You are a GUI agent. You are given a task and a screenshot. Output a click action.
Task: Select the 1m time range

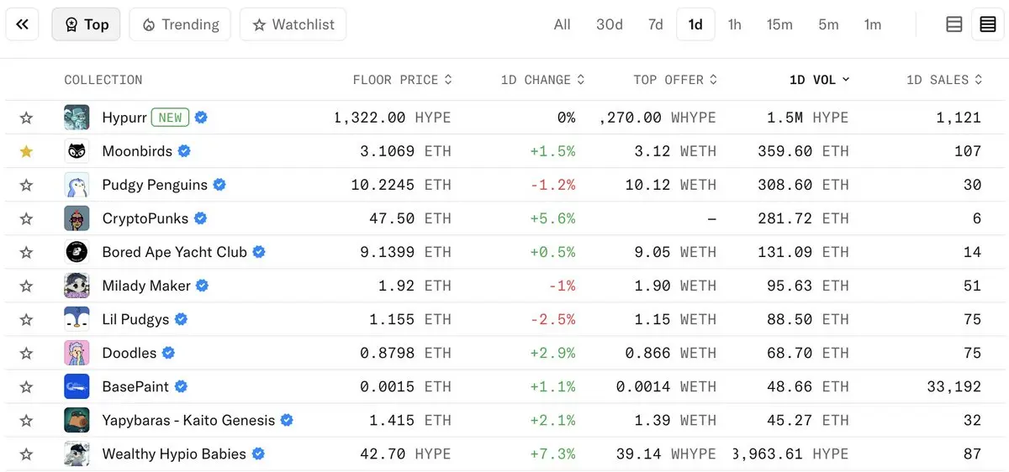click(873, 24)
